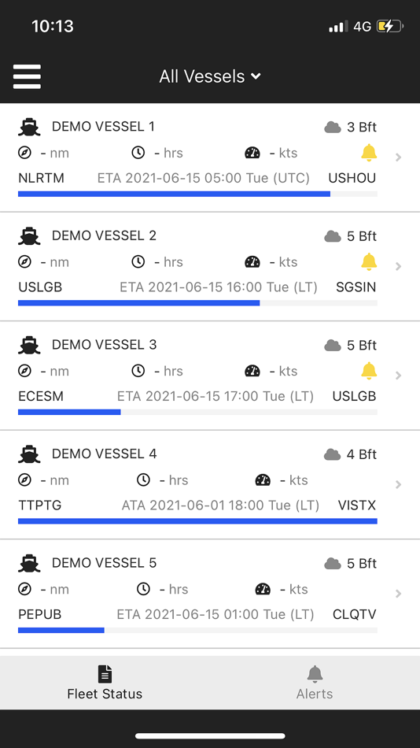This screenshot has height=748, width=420.
Task: Click the weather cloud icon for DEMO VESSEL 2
Action: pos(332,236)
